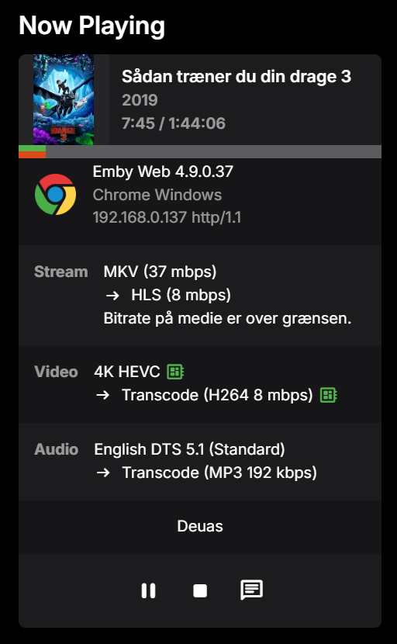Screen dimensions: 397x644
Task: Open the title Sådan træner du din drage 3
Action: click(x=236, y=76)
